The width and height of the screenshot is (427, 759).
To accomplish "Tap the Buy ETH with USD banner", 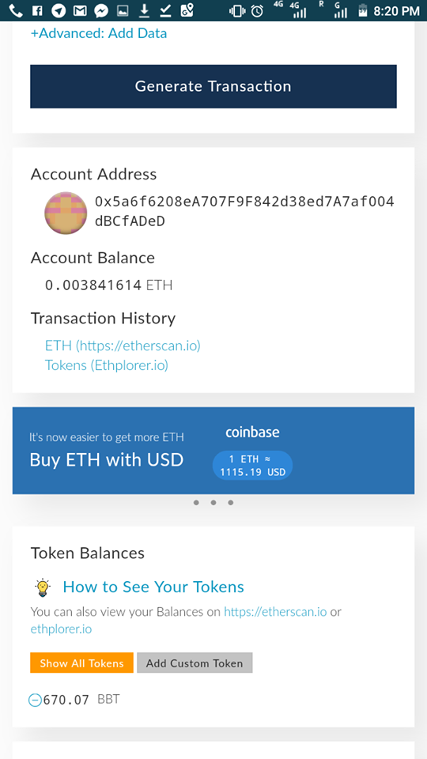I will coord(213,450).
